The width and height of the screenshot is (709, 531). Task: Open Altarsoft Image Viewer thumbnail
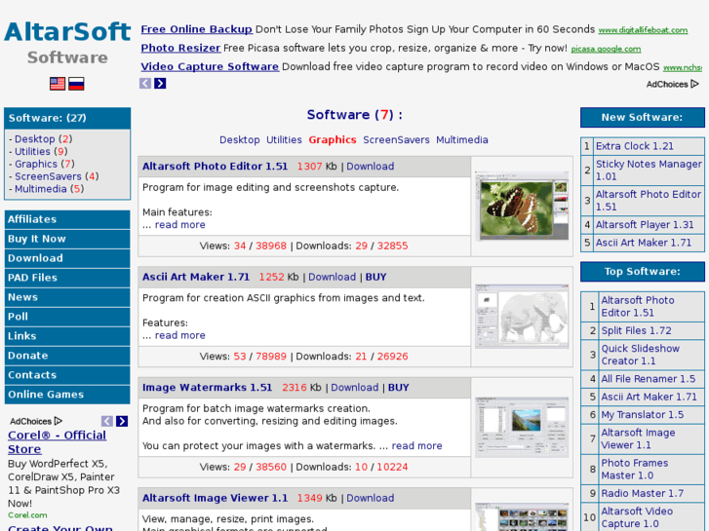click(522, 518)
